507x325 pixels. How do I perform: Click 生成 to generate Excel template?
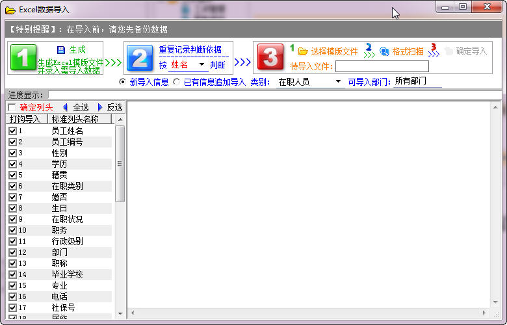pyautogui.click(x=77, y=50)
